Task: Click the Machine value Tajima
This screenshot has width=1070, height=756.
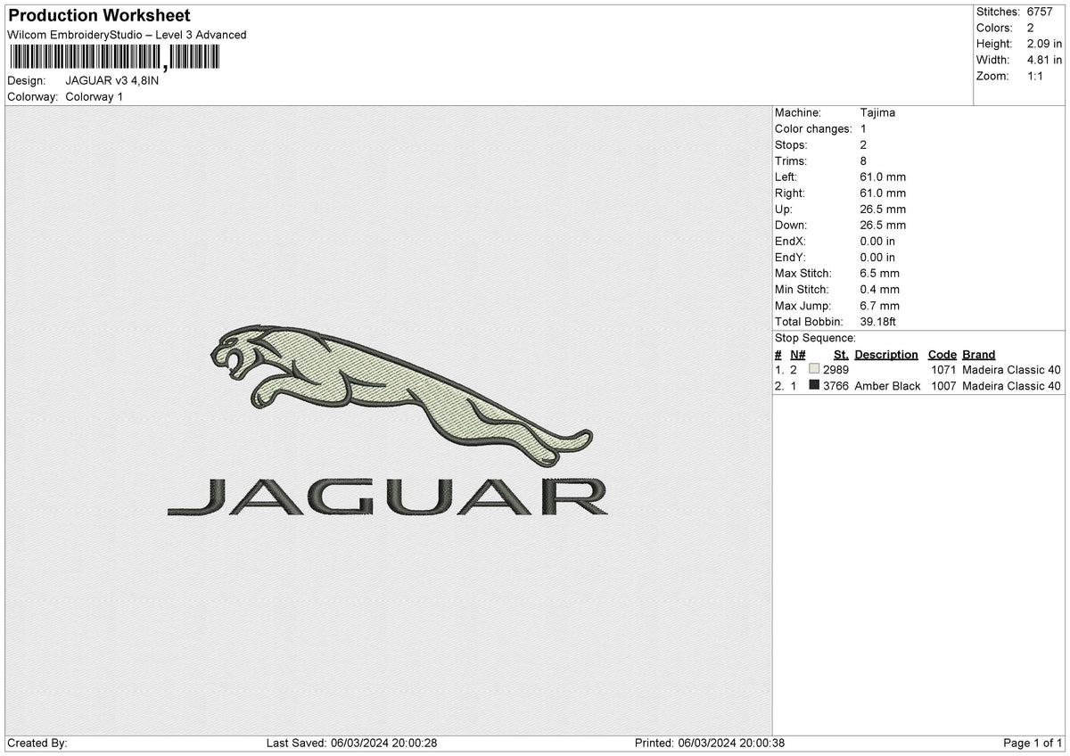Action: 877,112
